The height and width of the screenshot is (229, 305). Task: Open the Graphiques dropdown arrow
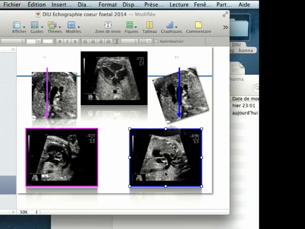point(176,27)
